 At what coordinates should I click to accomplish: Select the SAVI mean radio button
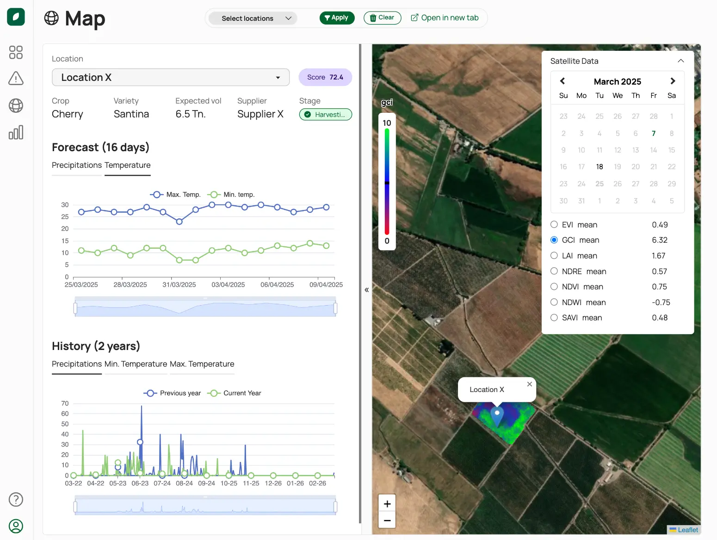[554, 318]
